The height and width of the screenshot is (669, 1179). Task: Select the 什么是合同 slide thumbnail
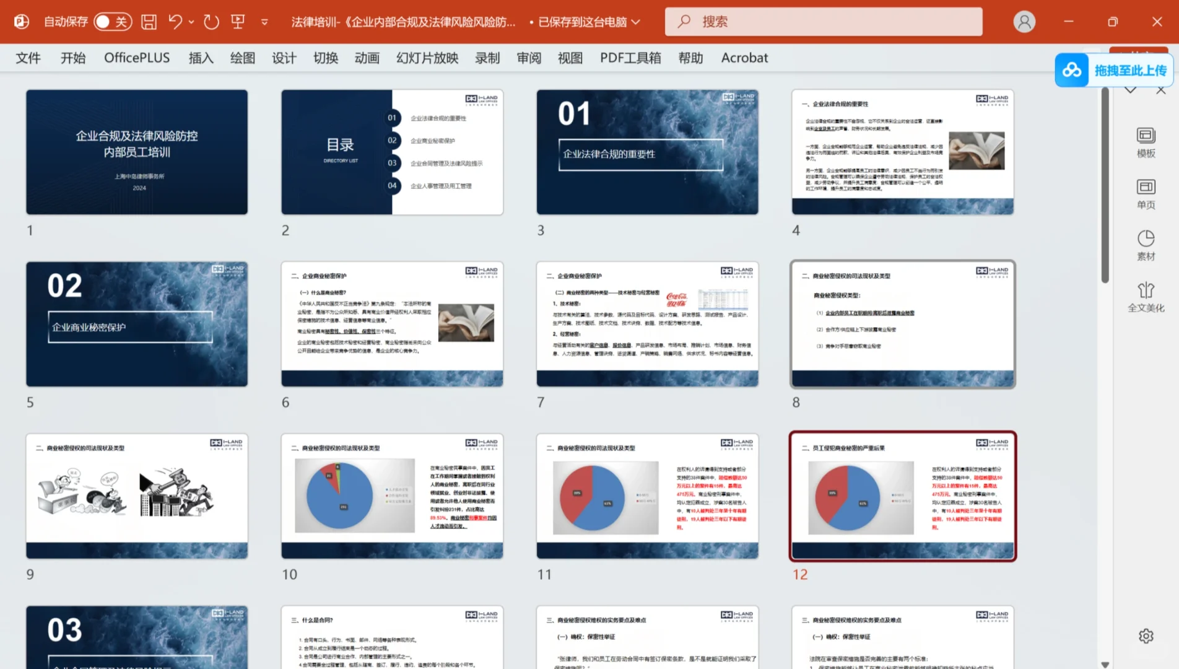click(392, 637)
